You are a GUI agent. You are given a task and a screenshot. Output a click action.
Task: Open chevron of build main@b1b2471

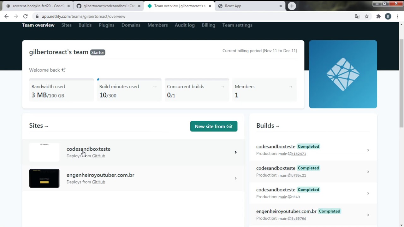pyautogui.click(x=368, y=150)
